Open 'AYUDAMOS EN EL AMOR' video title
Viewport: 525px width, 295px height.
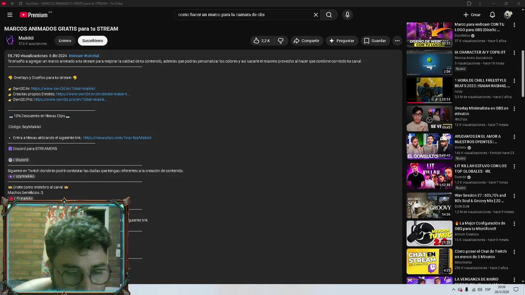477,139
